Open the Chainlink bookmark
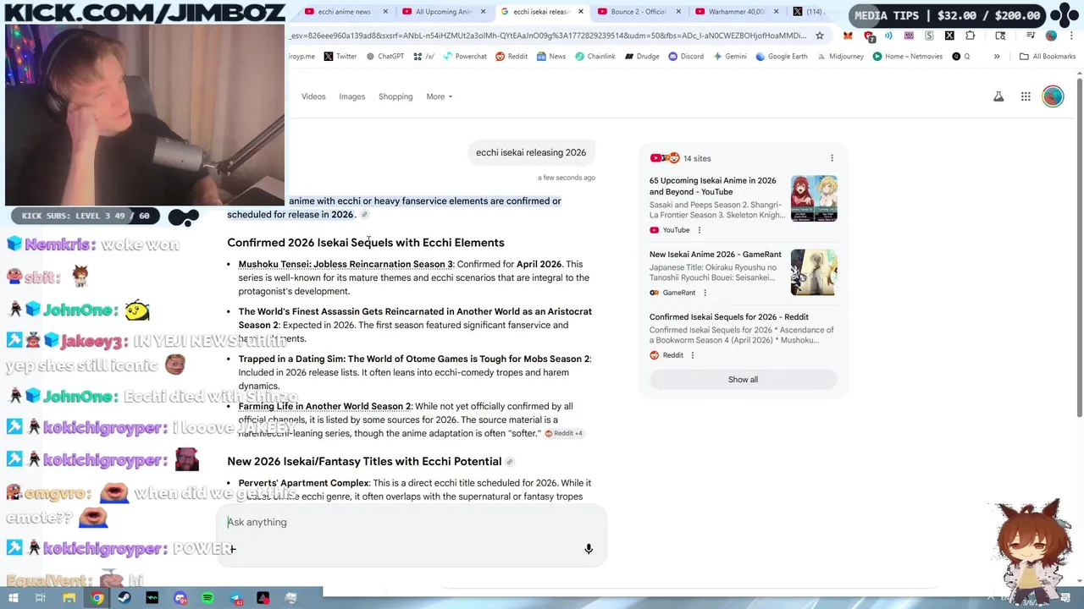 coord(595,57)
